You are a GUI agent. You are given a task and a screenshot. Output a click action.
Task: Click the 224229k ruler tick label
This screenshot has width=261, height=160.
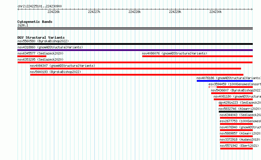175,12
